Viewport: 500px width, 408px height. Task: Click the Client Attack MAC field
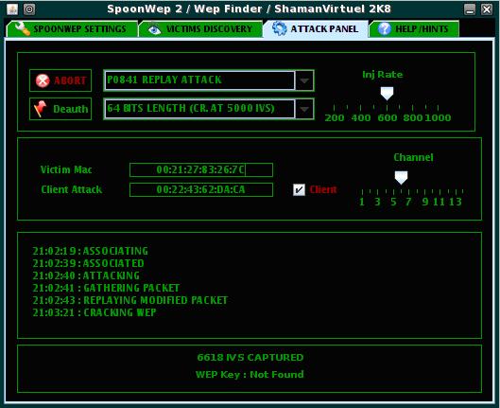coord(201,189)
